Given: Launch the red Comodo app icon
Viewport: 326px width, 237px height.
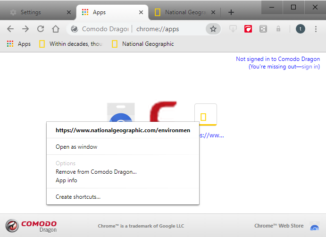Looking at the screenshot, I should point(163,111).
